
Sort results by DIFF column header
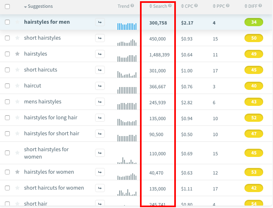(252, 6)
